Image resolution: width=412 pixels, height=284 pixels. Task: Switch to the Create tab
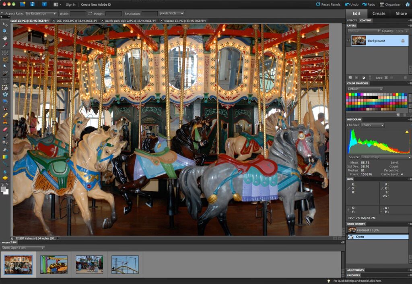(379, 13)
